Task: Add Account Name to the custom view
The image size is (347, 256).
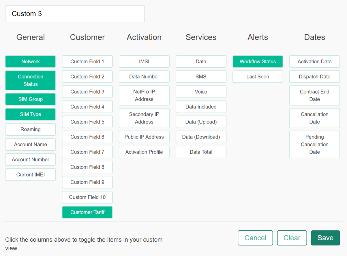Action: pyautogui.click(x=30, y=144)
